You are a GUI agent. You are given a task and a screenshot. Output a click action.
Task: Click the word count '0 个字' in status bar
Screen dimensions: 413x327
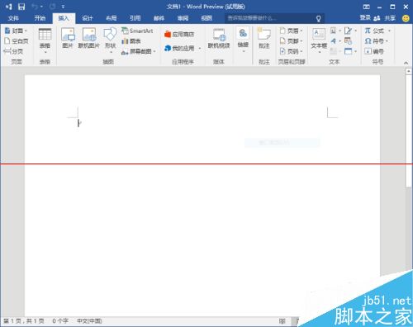60,321
